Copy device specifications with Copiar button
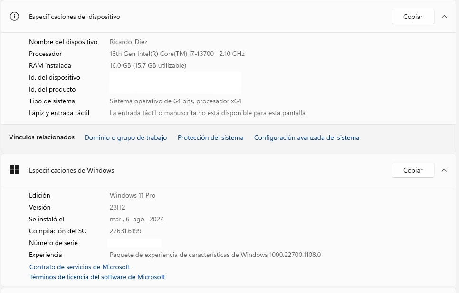 click(x=413, y=17)
